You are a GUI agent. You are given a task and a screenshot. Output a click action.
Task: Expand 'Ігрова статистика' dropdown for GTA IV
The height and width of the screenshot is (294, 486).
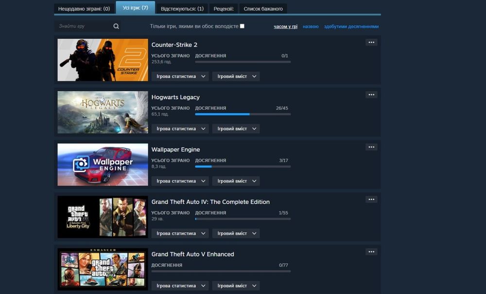tap(180, 233)
